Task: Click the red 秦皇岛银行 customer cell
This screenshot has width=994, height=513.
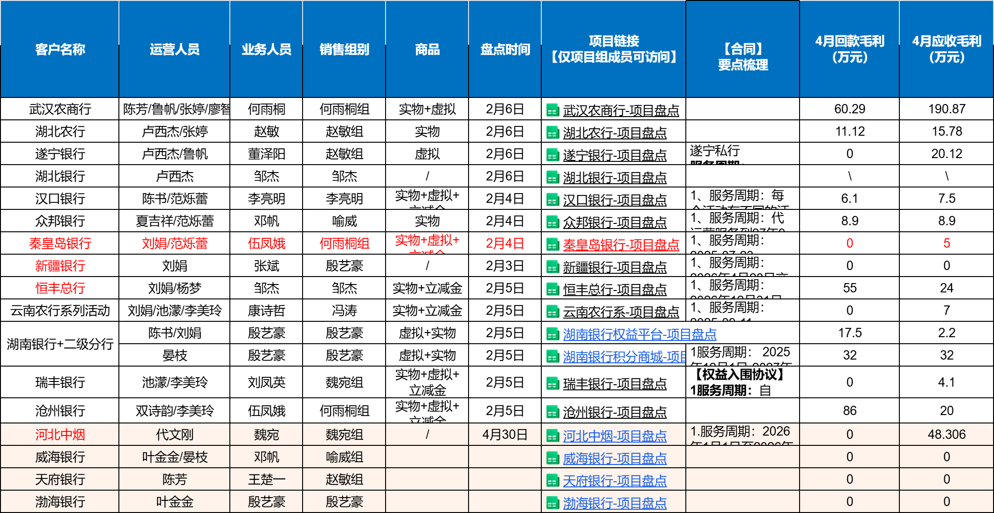Action: pos(60,243)
